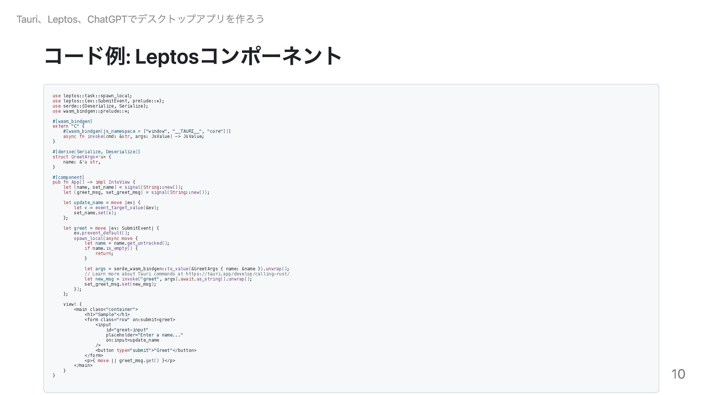Viewport: 702px width, 395px height.
Task: Click the #[wasm_bindgen] attribute line
Action: (x=72, y=121)
